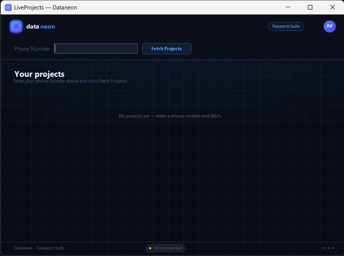344x256 pixels.
Task: Click the "Enter your phone number above" hint text
Action: (71, 81)
